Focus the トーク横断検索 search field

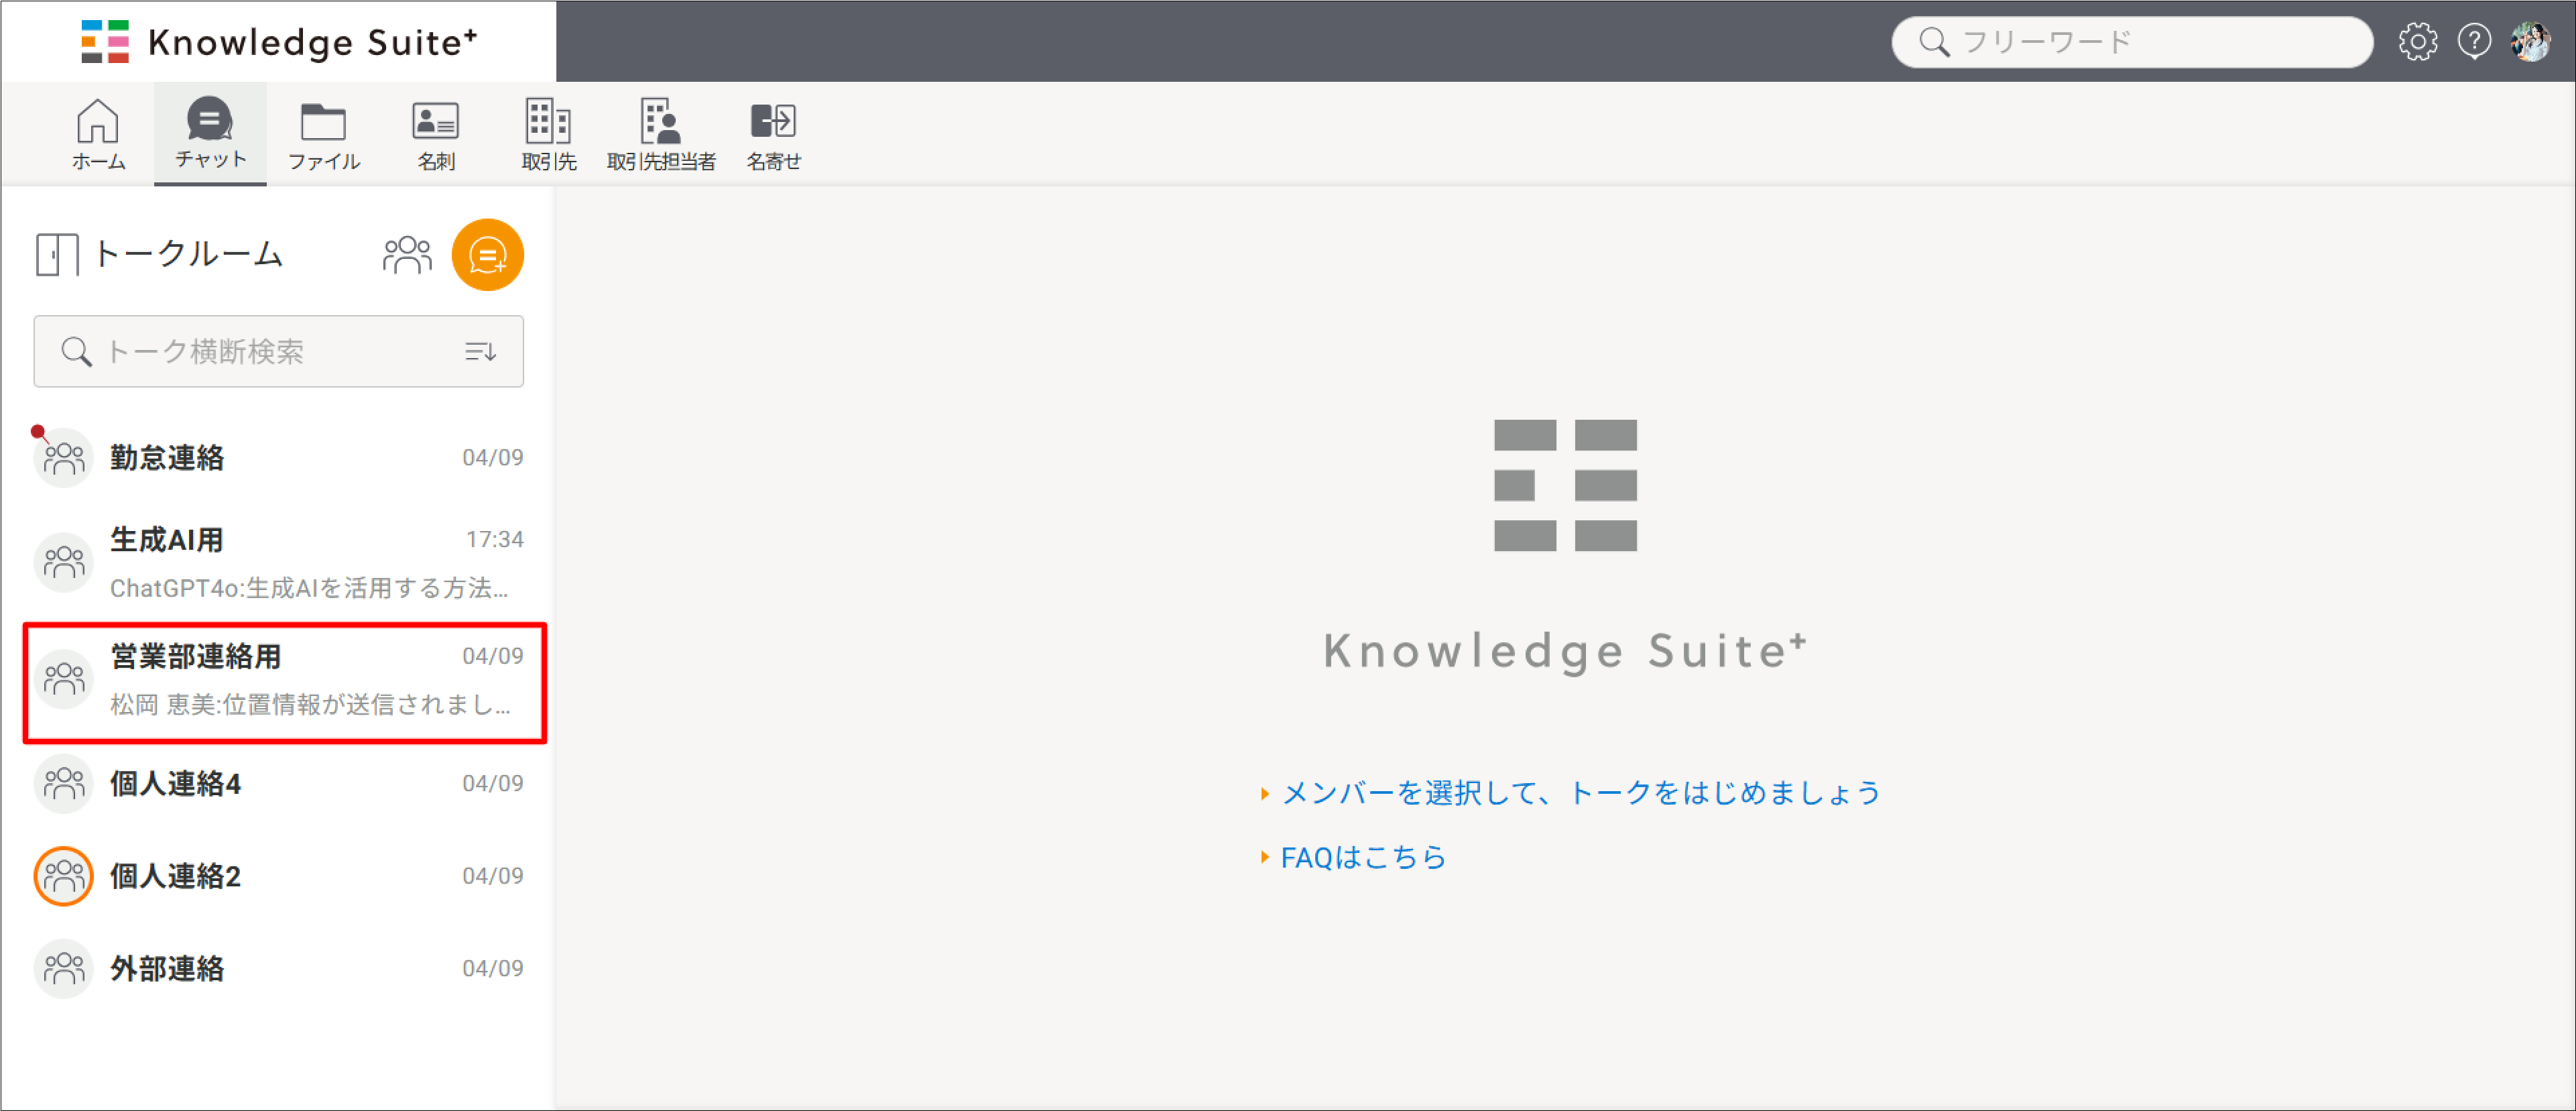click(278, 351)
